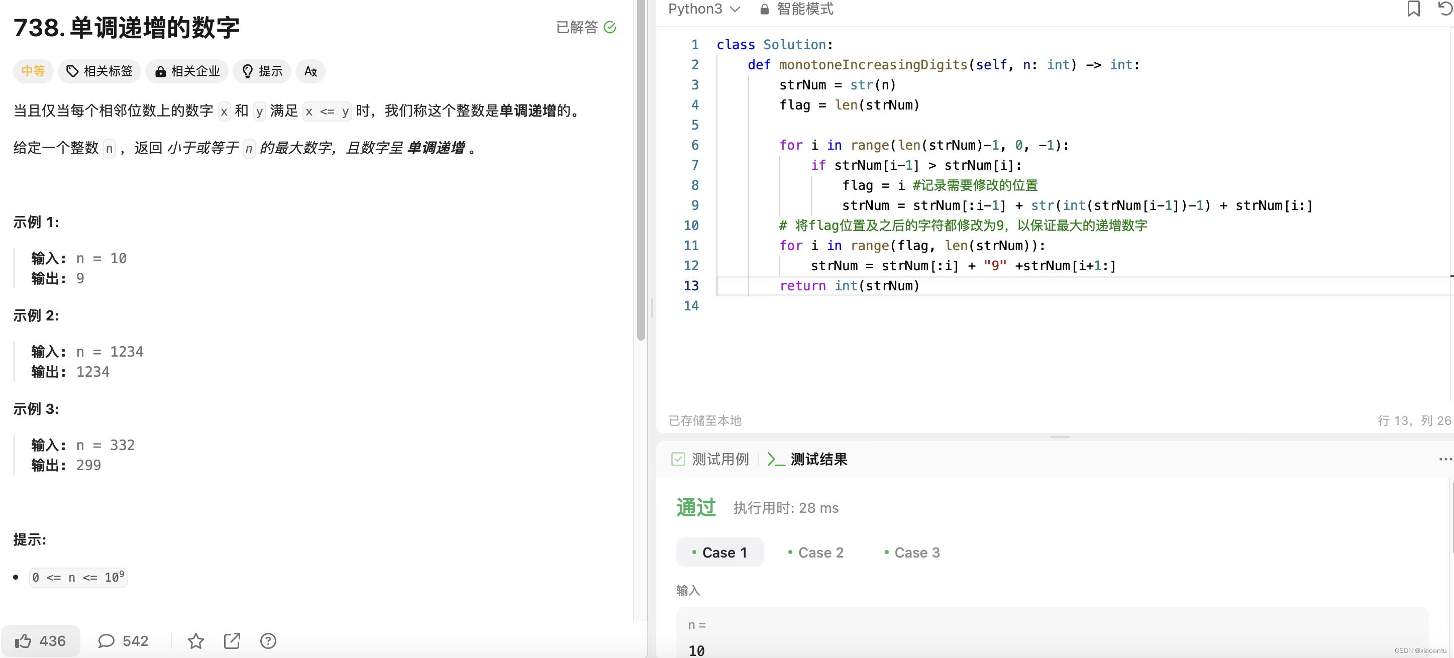The image size is (1454, 658).
Task: Click the bookmark icon above the editor
Action: (x=1413, y=9)
